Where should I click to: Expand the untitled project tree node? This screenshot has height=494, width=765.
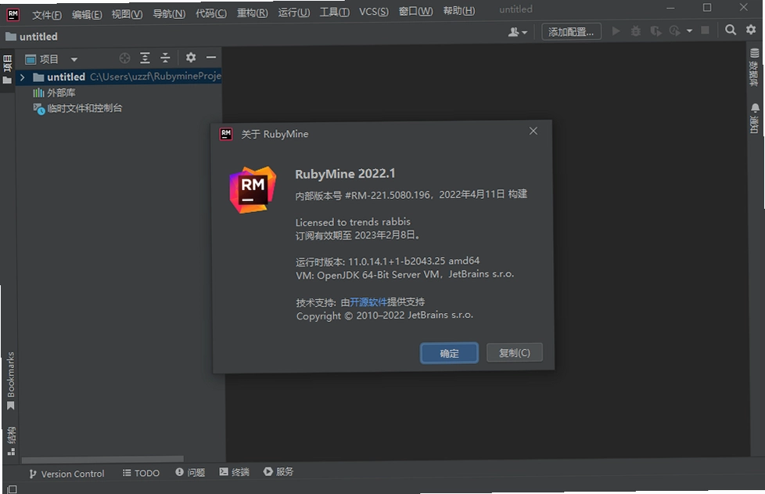(x=22, y=78)
